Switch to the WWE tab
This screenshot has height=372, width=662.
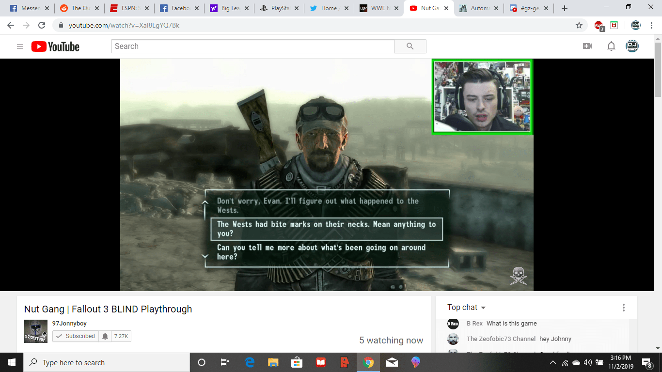pos(378,8)
